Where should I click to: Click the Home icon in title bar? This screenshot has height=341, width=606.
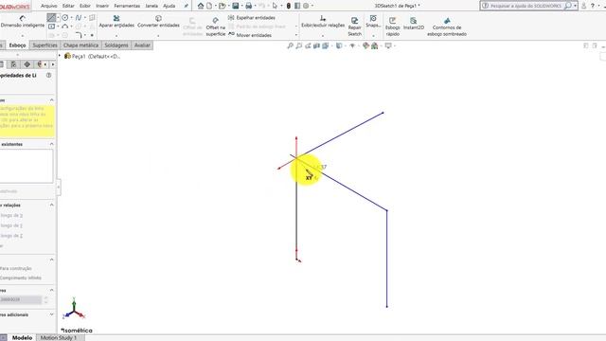(201, 6)
